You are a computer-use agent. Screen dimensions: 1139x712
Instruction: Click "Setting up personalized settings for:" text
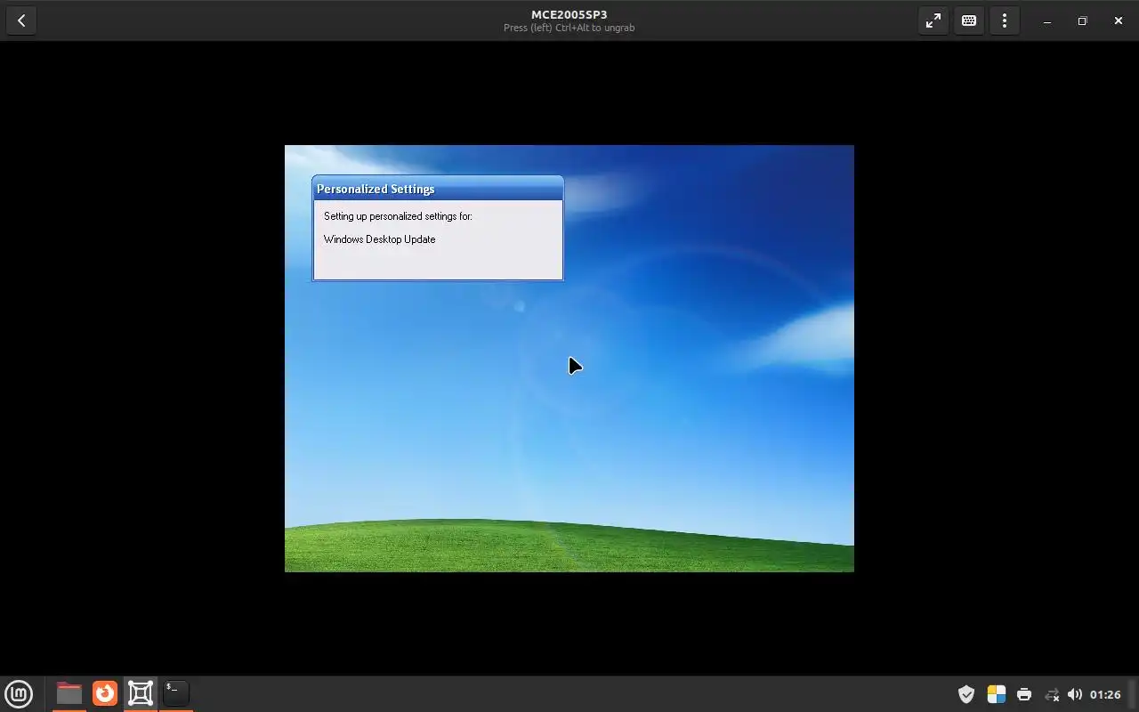tap(398, 216)
